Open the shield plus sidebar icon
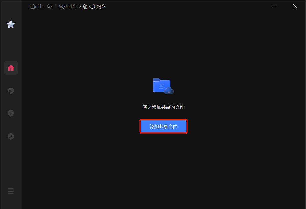 point(11,113)
